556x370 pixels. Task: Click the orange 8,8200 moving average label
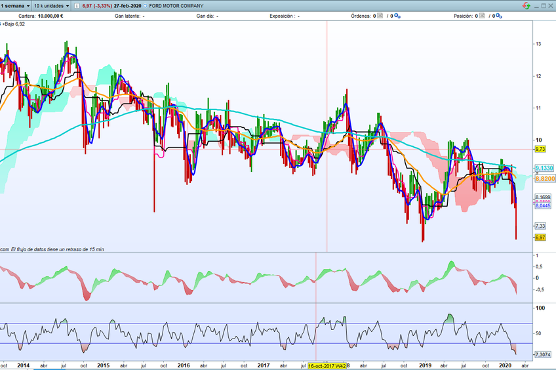click(x=545, y=178)
